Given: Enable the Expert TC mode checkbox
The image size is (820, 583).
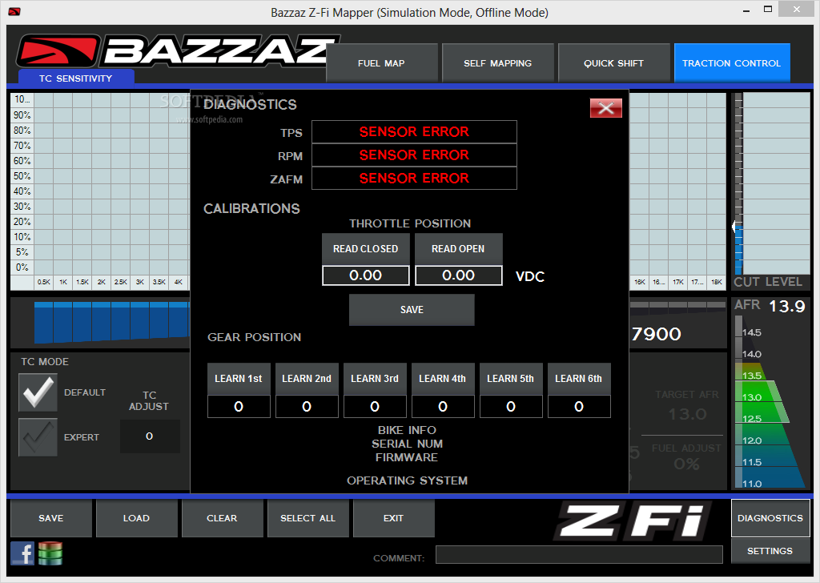Looking at the screenshot, I should (38, 437).
